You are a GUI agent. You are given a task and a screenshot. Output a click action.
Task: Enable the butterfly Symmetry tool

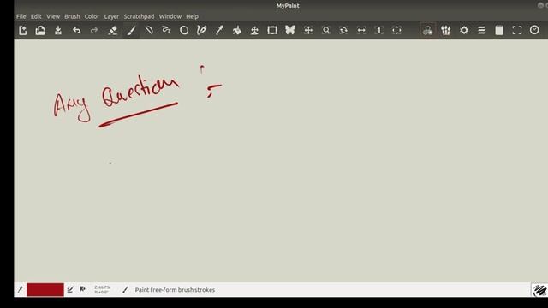coord(290,31)
